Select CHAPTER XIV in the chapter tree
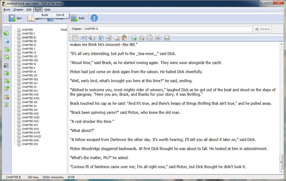 (x=30, y=83)
